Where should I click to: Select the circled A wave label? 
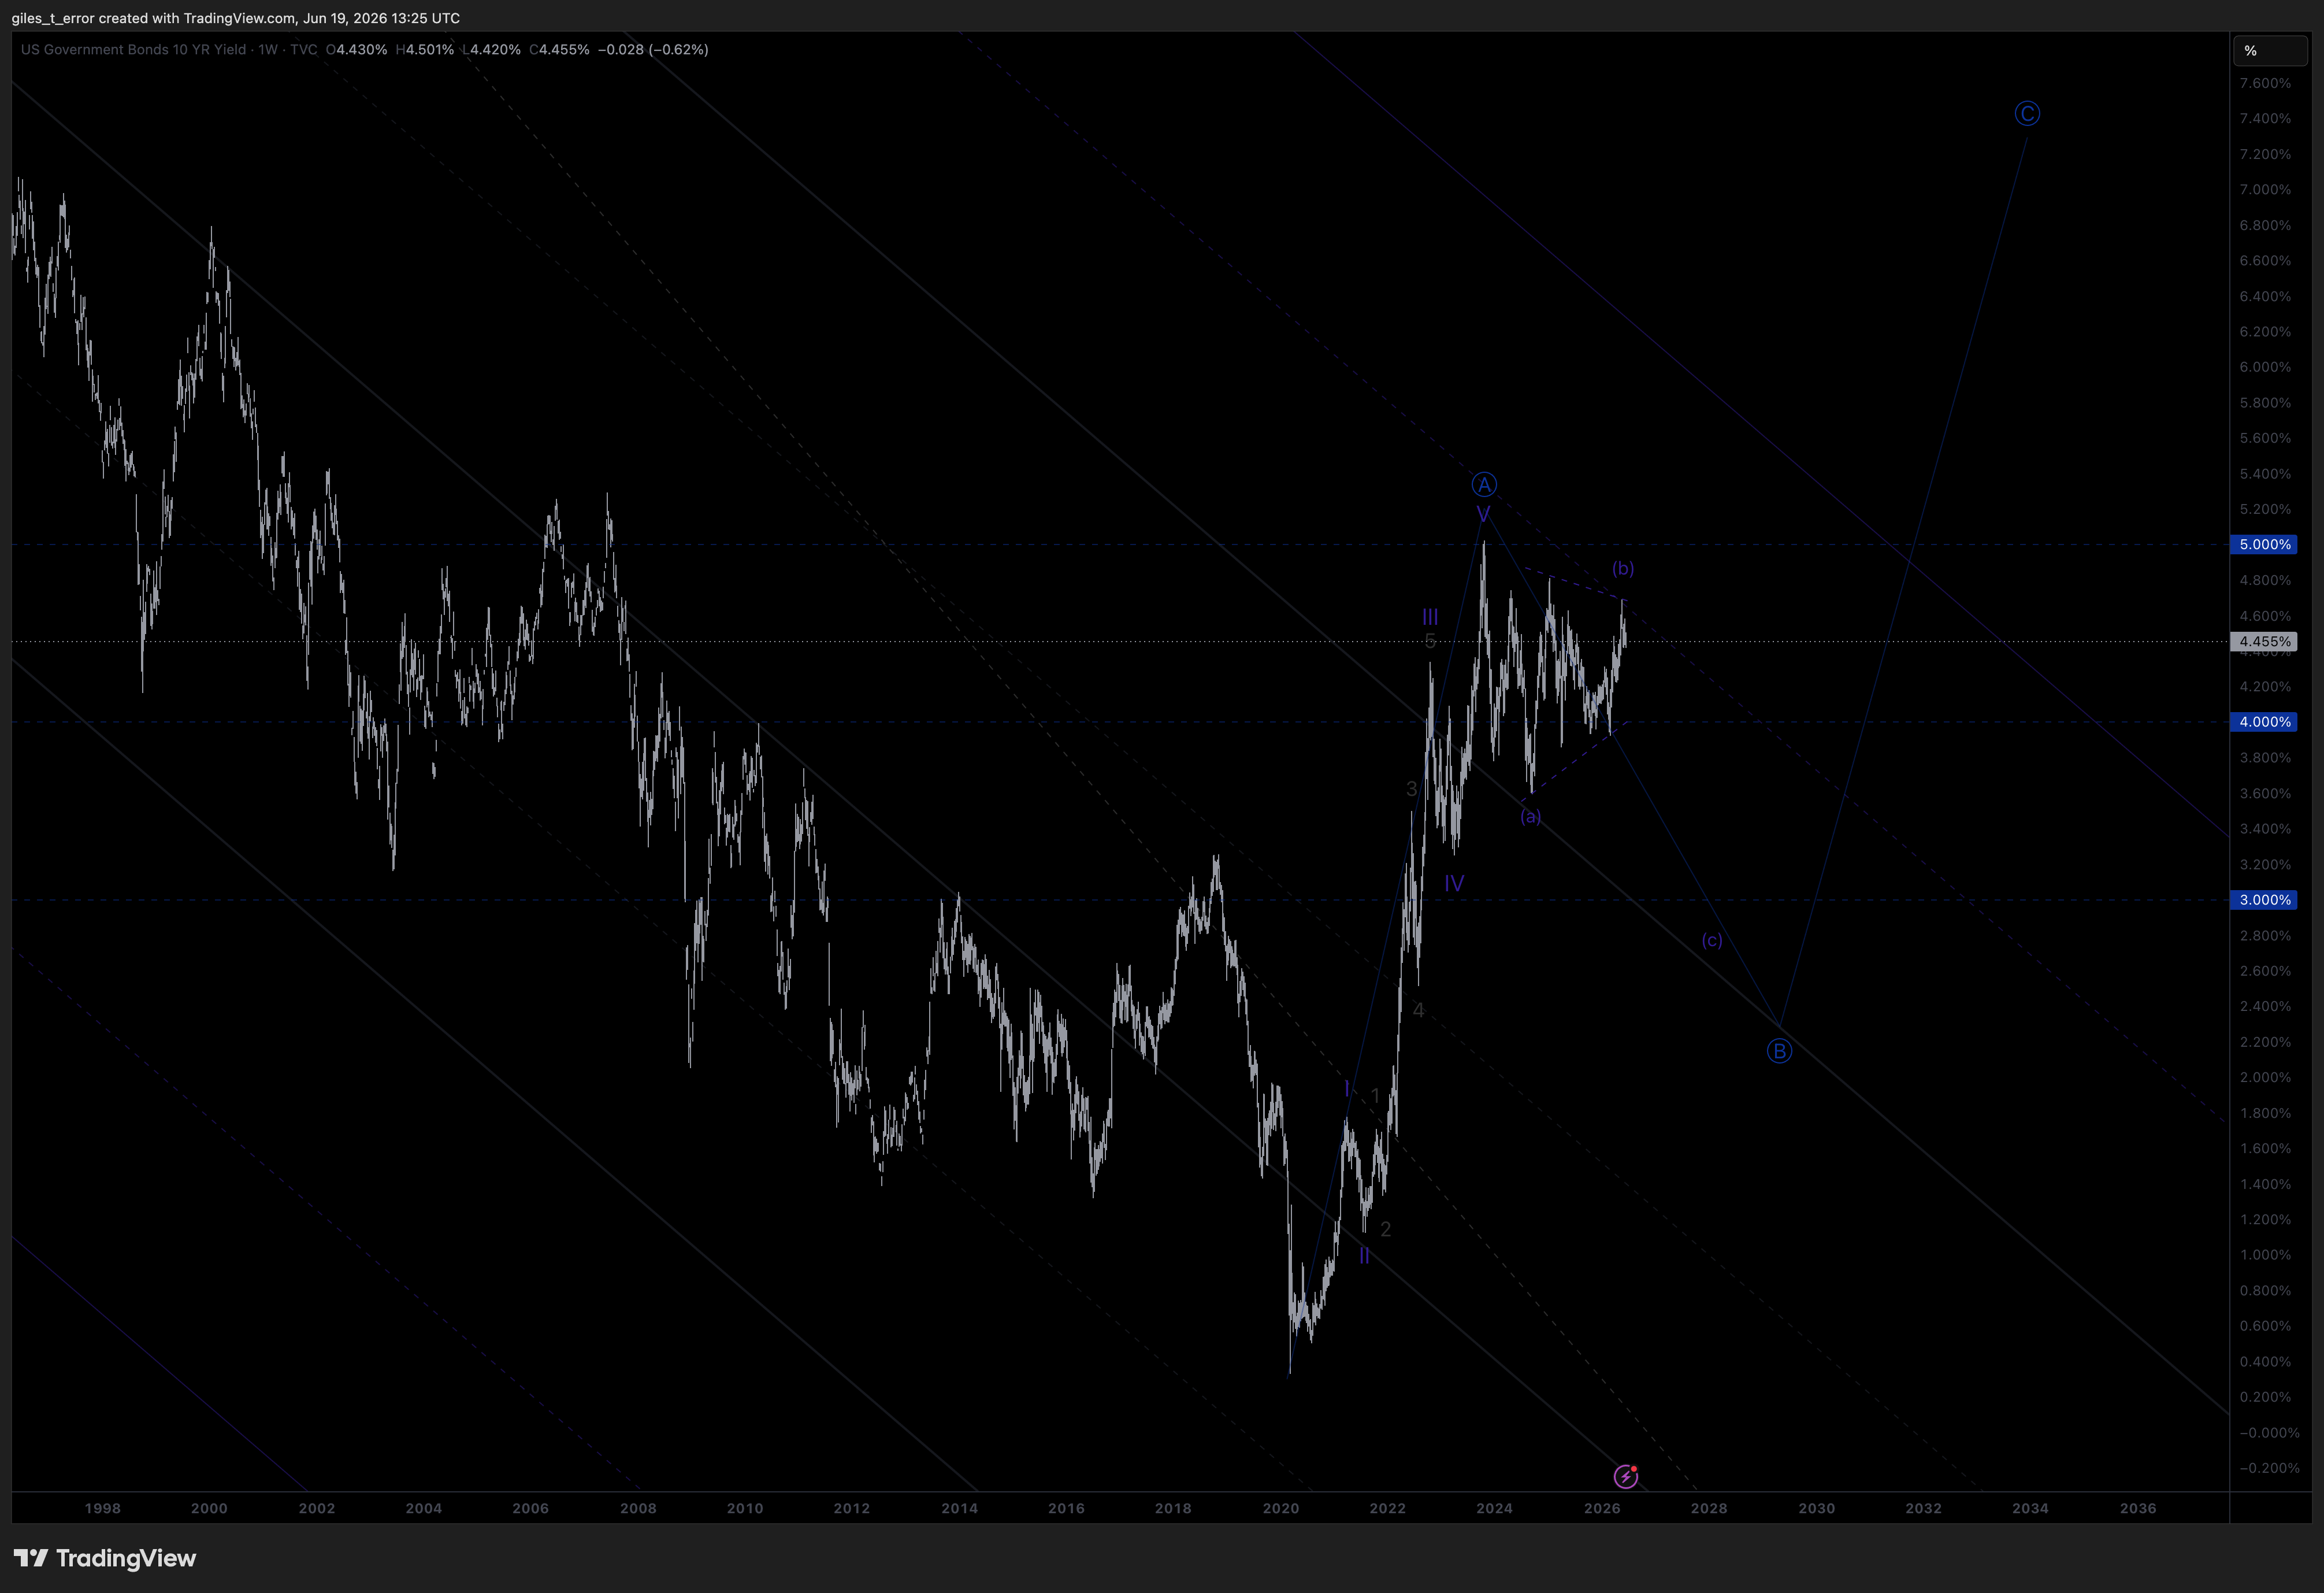pos(1484,486)
